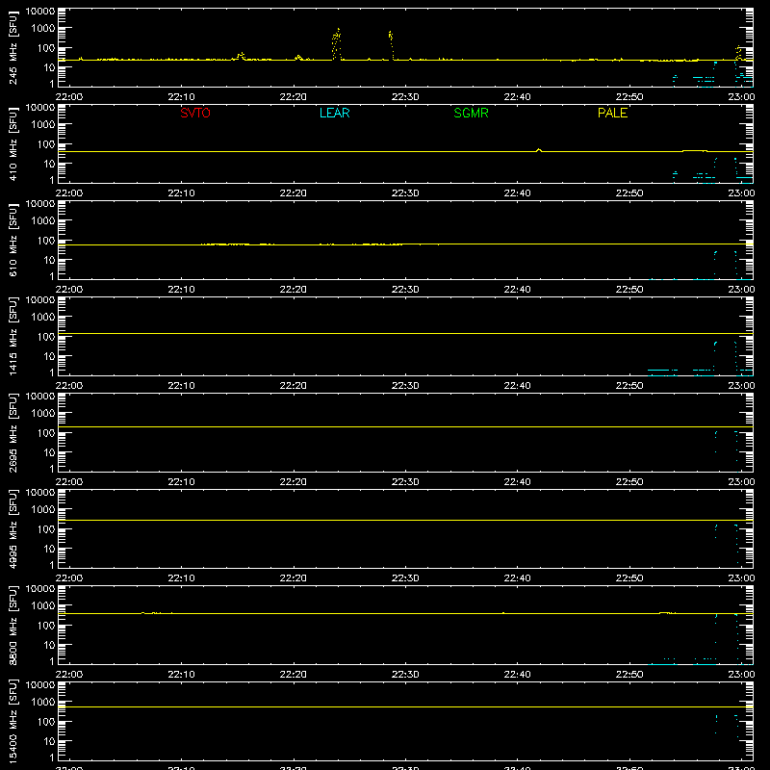Select the 15400 MHz [SFU] axis title
The width and height of the screenshot is (770, 770).
(x=13, y=721)
